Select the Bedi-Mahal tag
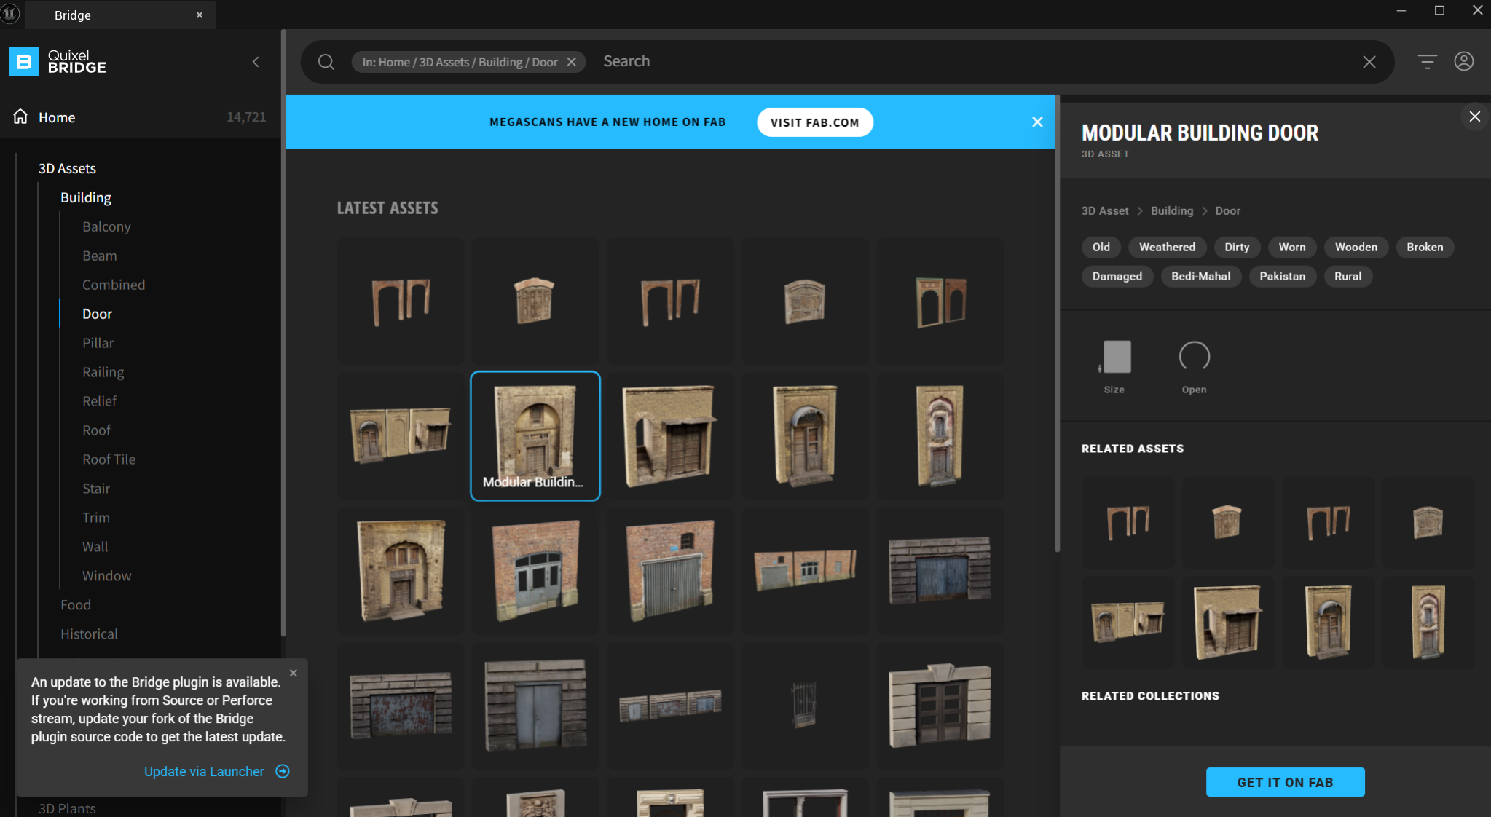Viewport: 1491px width, 817px height. click(1200, 276)
